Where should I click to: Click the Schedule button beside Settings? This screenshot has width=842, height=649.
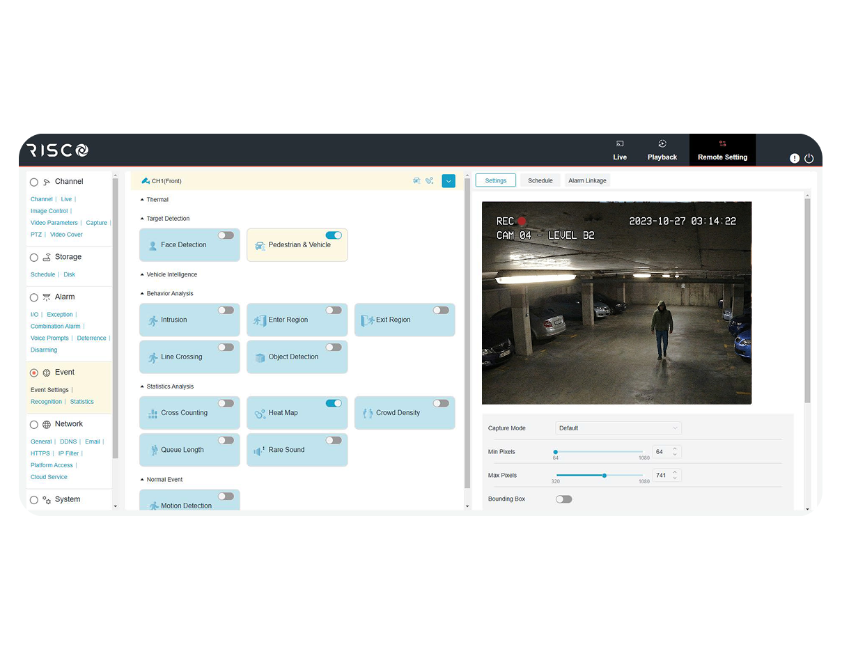tap(540, 180)
